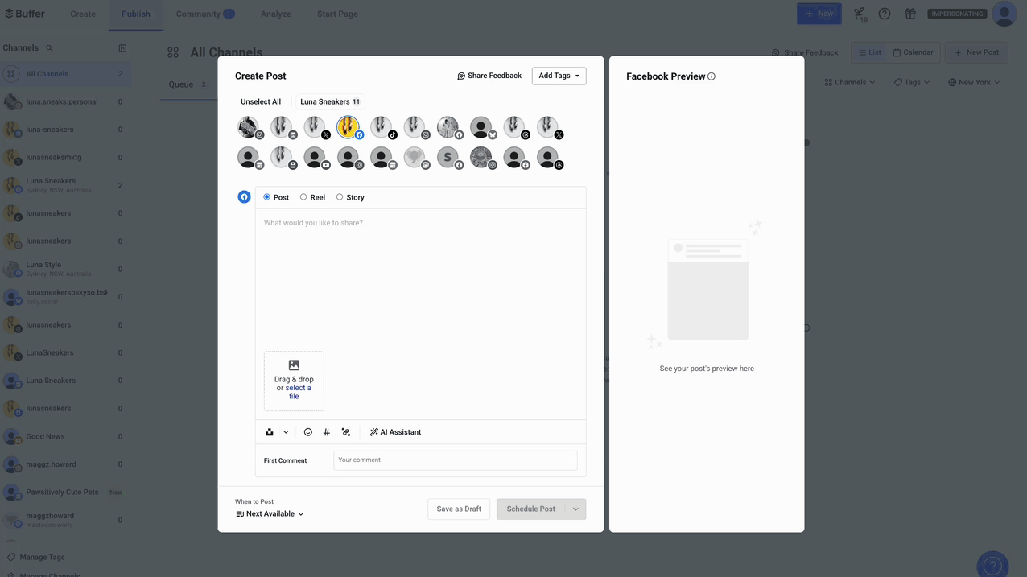1027x577 pixels.
Task: Expand the integrations chevron in composer toolbar
Action: tap(286, 432)
